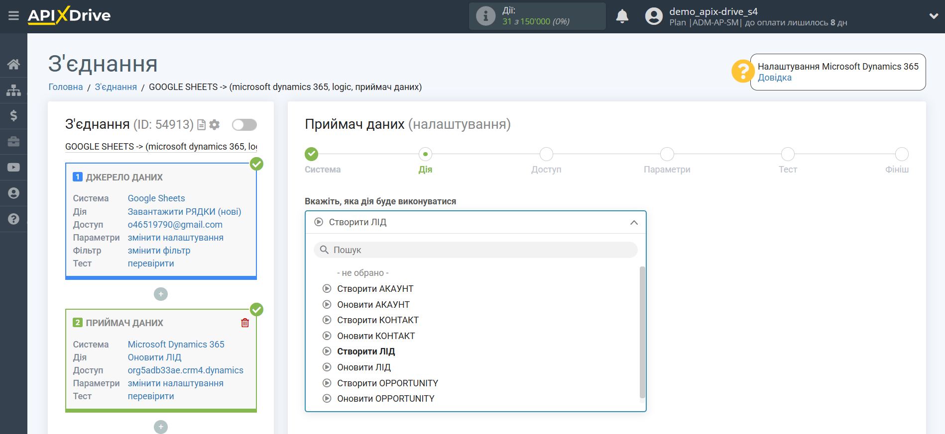The height and width of the screenshot is (434, 945).
Task: Expand the account menu chevron
Action: [x=934, y=16]
